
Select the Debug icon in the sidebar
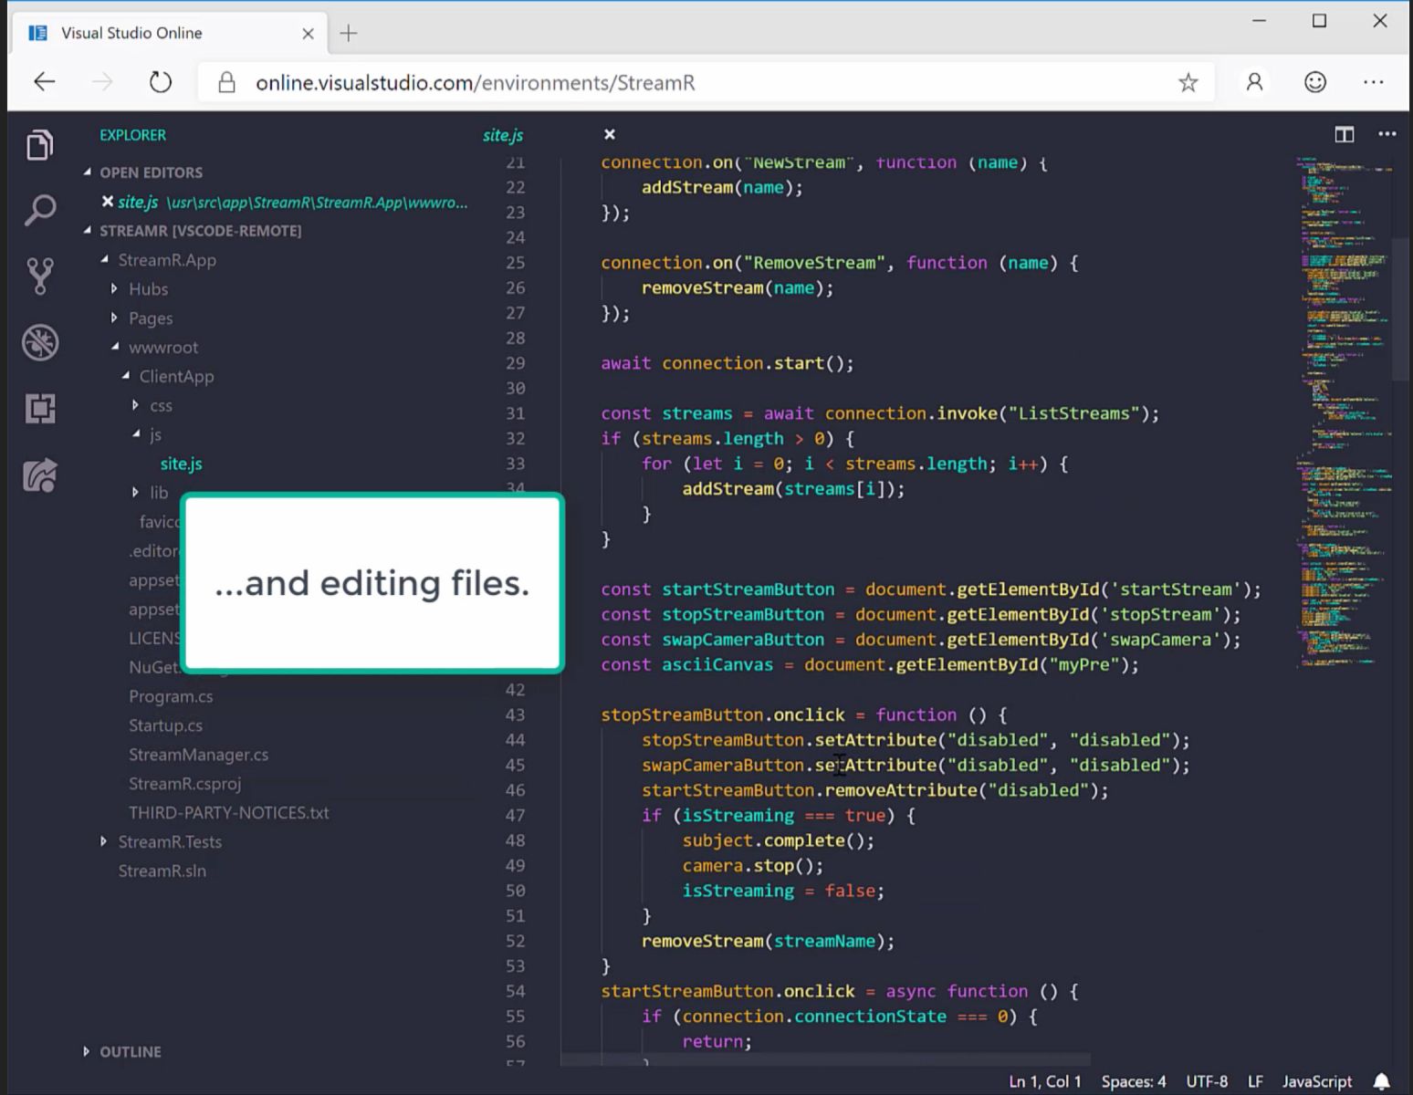point(39,342)
